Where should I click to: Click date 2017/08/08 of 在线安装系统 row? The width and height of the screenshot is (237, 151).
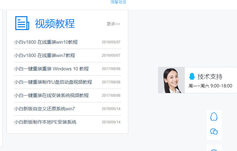[111, 95]
